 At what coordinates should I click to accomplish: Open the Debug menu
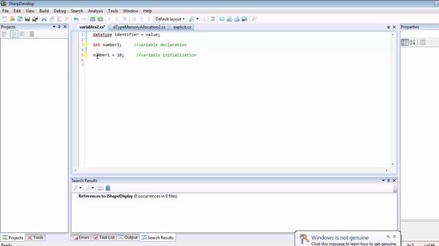[60, 11]
